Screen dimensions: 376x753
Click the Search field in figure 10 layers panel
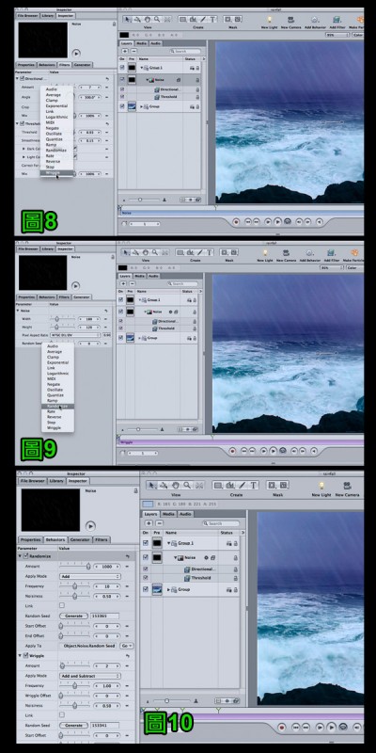click(221, 523)
